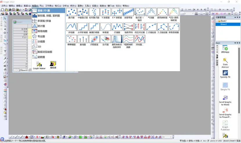The height and width of the screenshot is (143, 241).
Task: Open Send Graphs to Word app
Action: 225,100
